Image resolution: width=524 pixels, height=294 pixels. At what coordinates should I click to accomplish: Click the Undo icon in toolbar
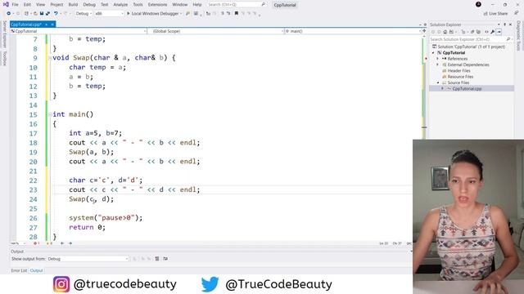point(56,14)
